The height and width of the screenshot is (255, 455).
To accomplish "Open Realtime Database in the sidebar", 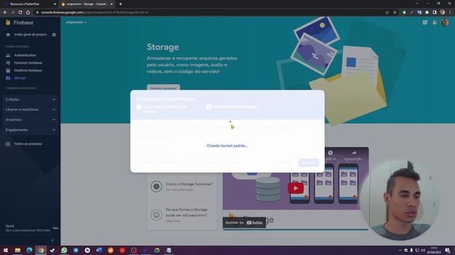I will [x=28, y=70].
